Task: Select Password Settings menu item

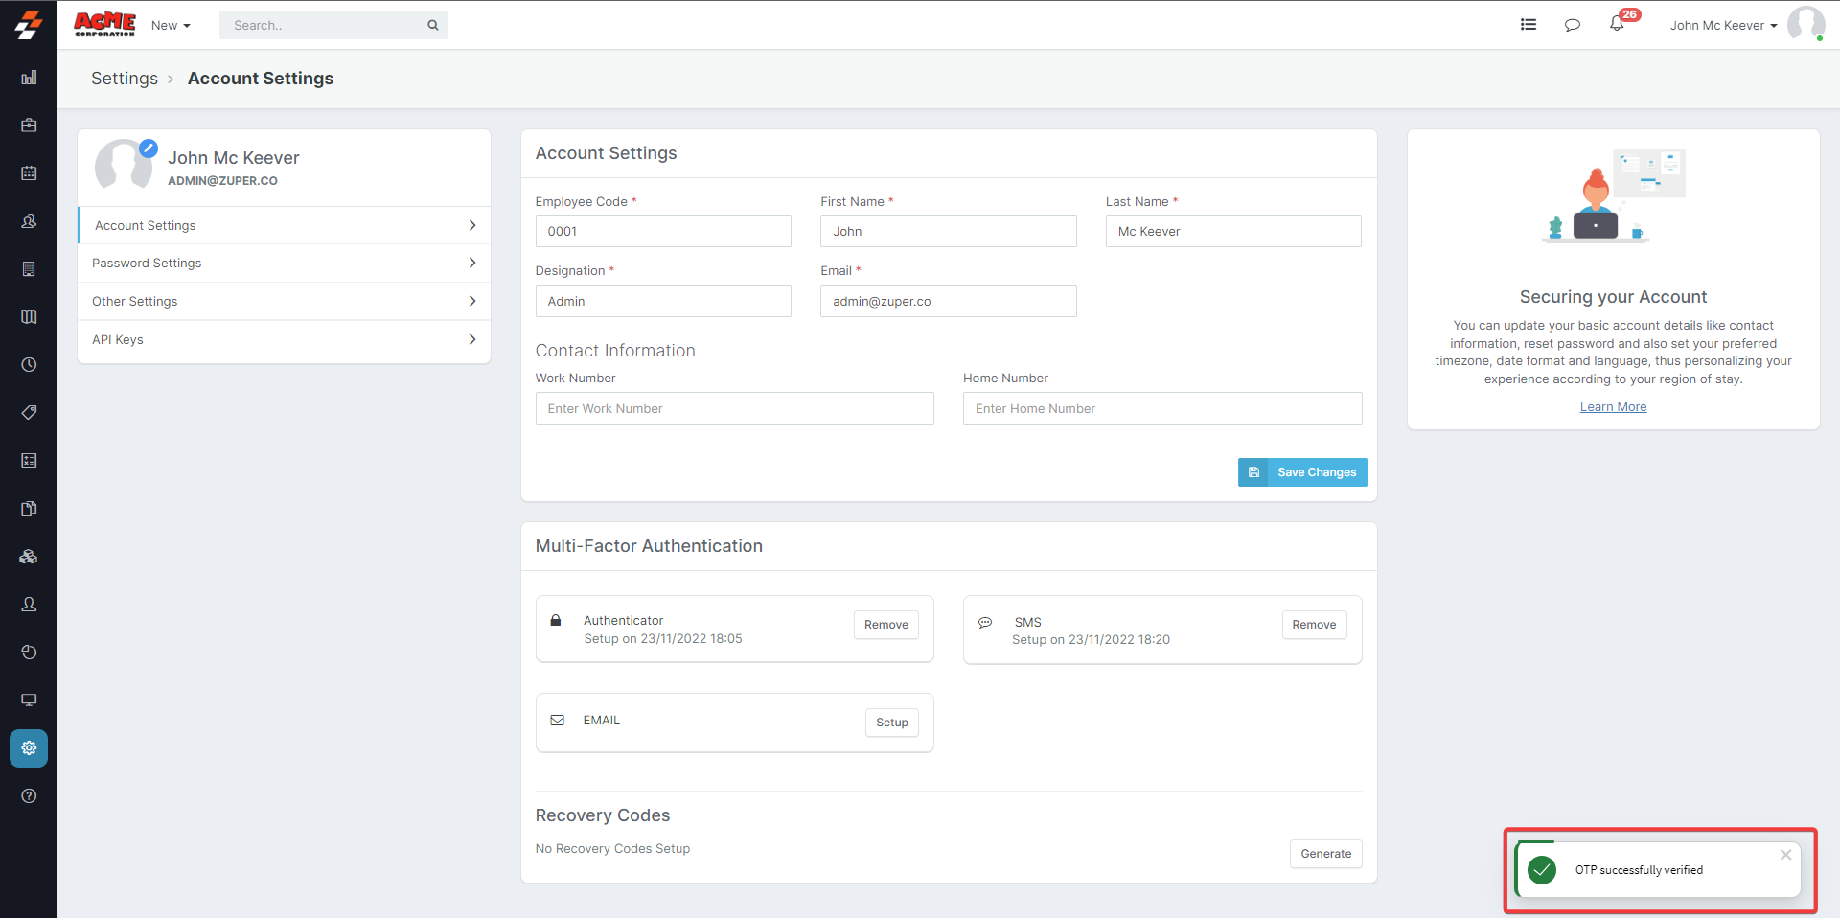Action: pos(284,264)
